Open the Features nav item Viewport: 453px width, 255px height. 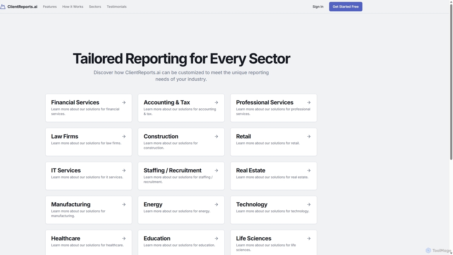(x=50, y=7)
